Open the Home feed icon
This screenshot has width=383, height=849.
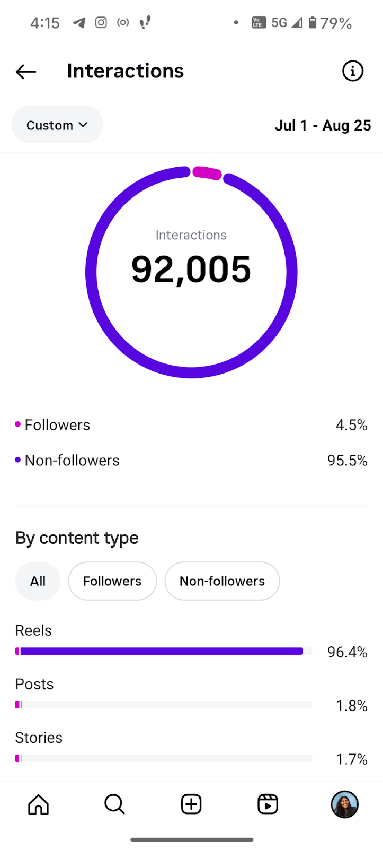point(38,804)
